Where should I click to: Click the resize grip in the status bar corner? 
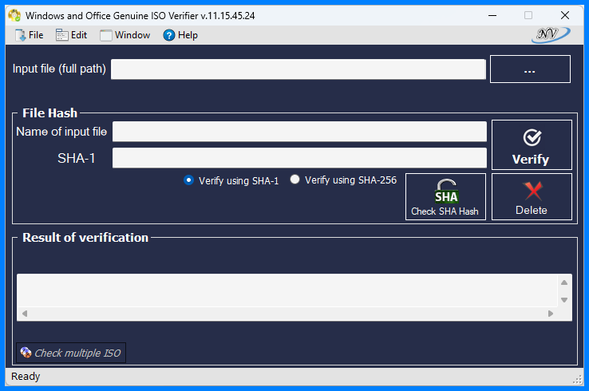click(x=578, y=378)
